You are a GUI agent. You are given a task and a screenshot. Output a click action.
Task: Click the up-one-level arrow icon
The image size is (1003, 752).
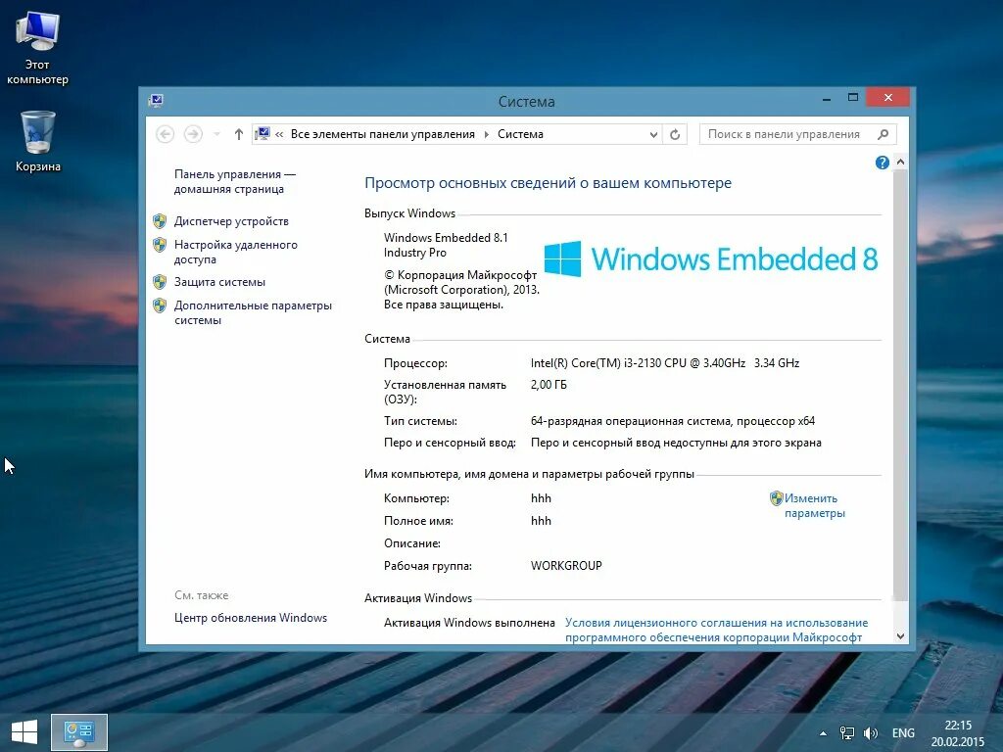(238, 134)
